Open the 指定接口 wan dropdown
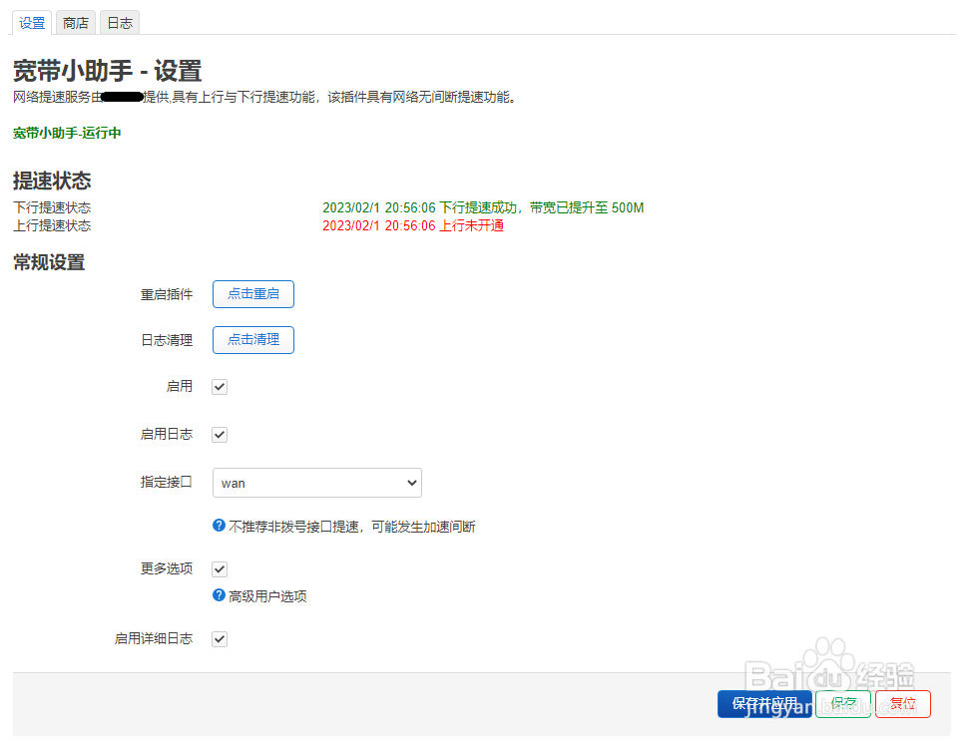The height and width of the screenshot is (741, 971). click(x=317, y=483)
